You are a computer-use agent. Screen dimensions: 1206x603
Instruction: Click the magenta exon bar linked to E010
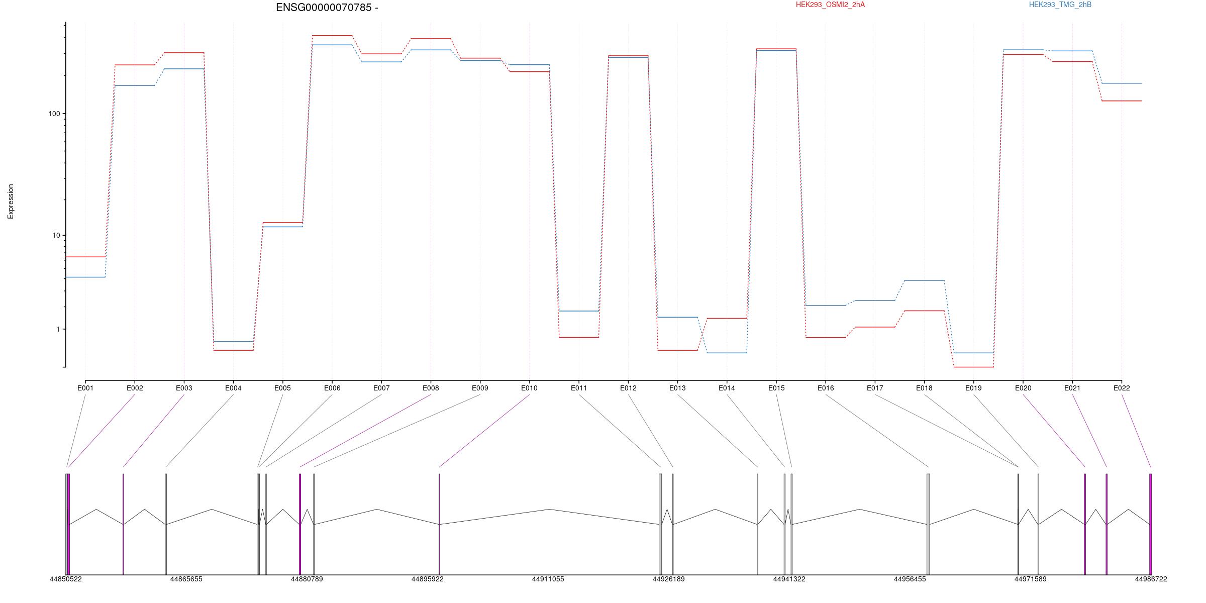(439, 524)
